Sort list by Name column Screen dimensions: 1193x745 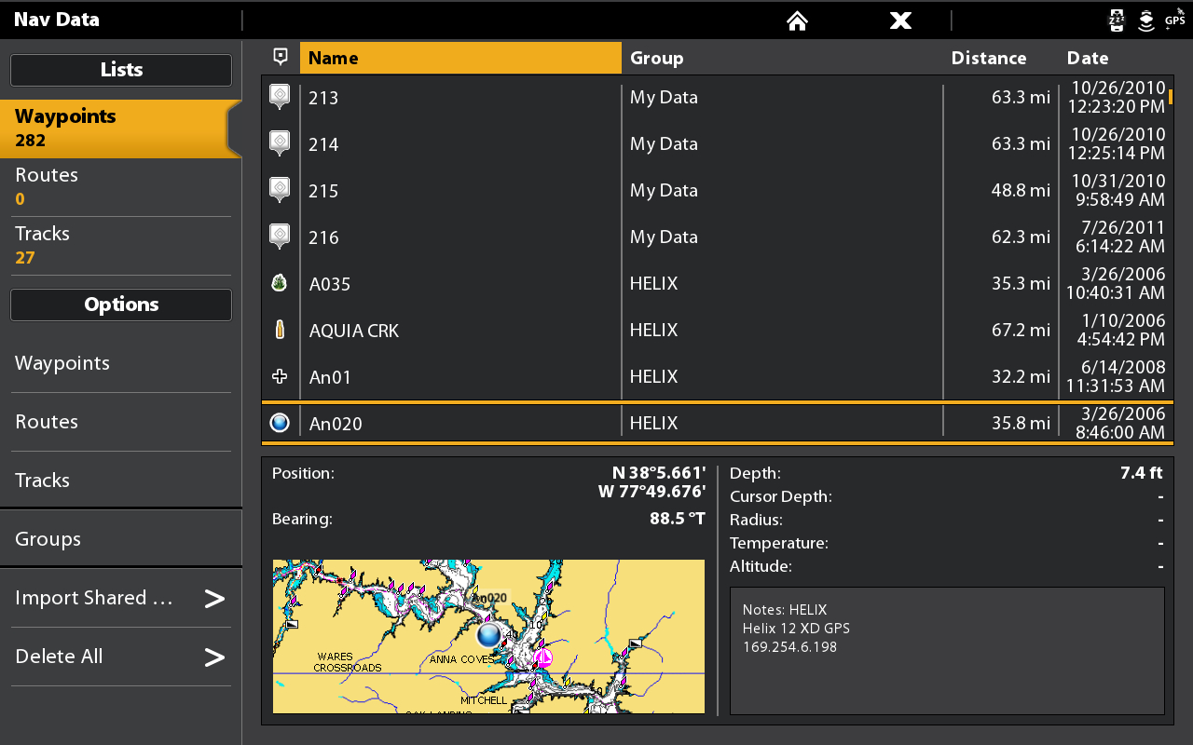[460, 58]
